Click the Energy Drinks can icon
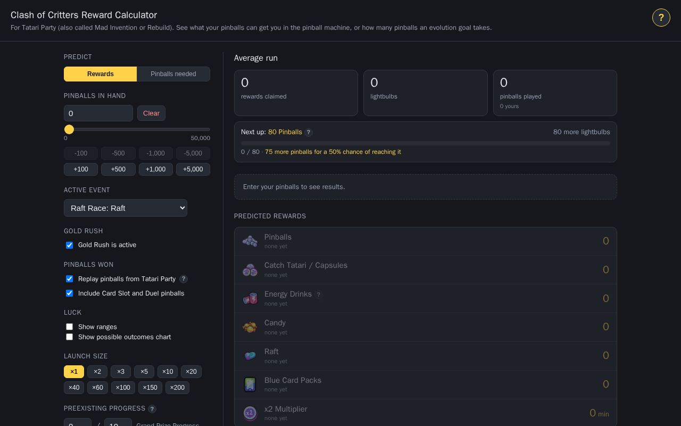The height and width of the screenshot is (426, 681). [250, 299]
